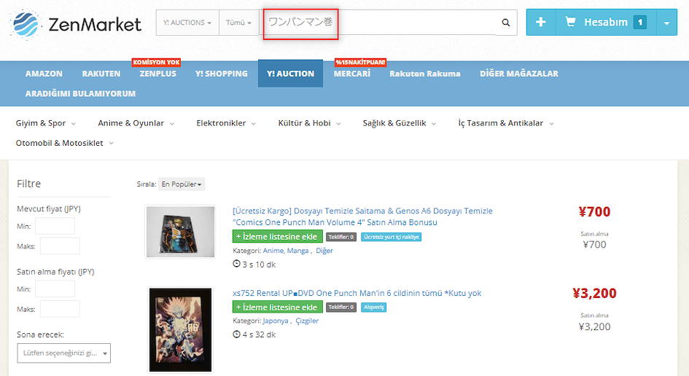
Task: Expand İç Tasarım & Antikalar menu
Action: (x=506, y=123)
